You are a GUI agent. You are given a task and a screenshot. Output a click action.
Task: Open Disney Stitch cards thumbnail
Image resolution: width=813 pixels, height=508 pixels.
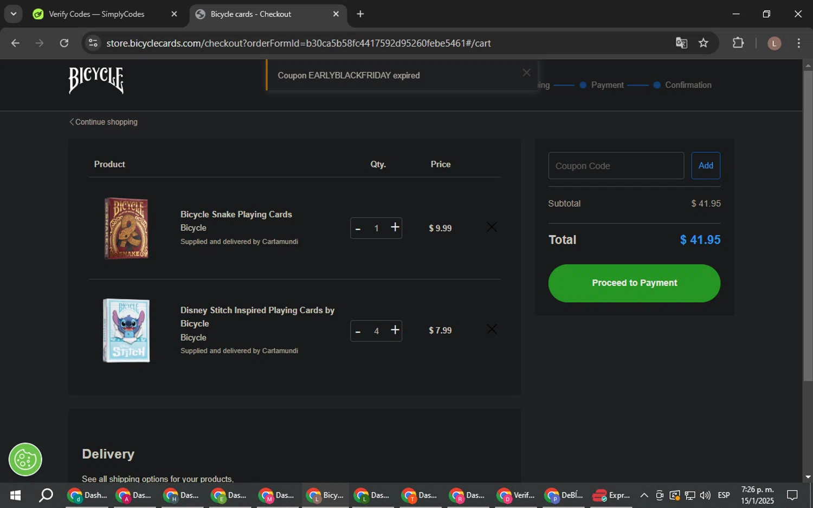coord(126,330)
